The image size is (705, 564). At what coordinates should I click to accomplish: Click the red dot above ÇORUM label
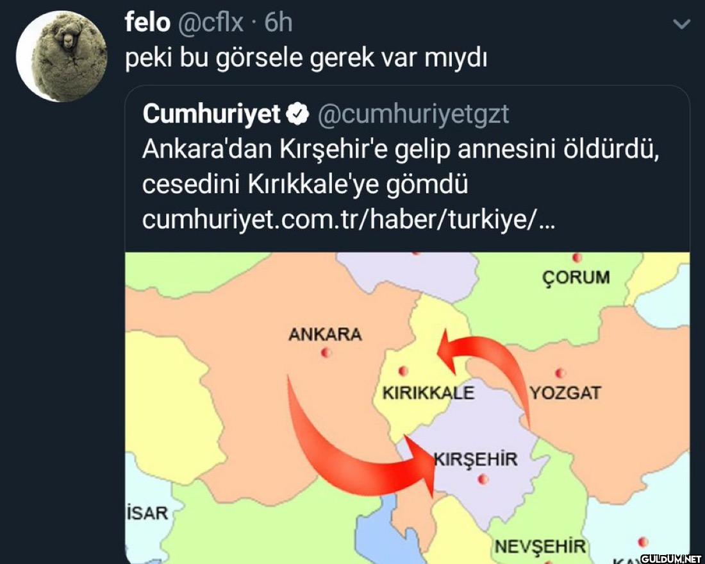576,259
